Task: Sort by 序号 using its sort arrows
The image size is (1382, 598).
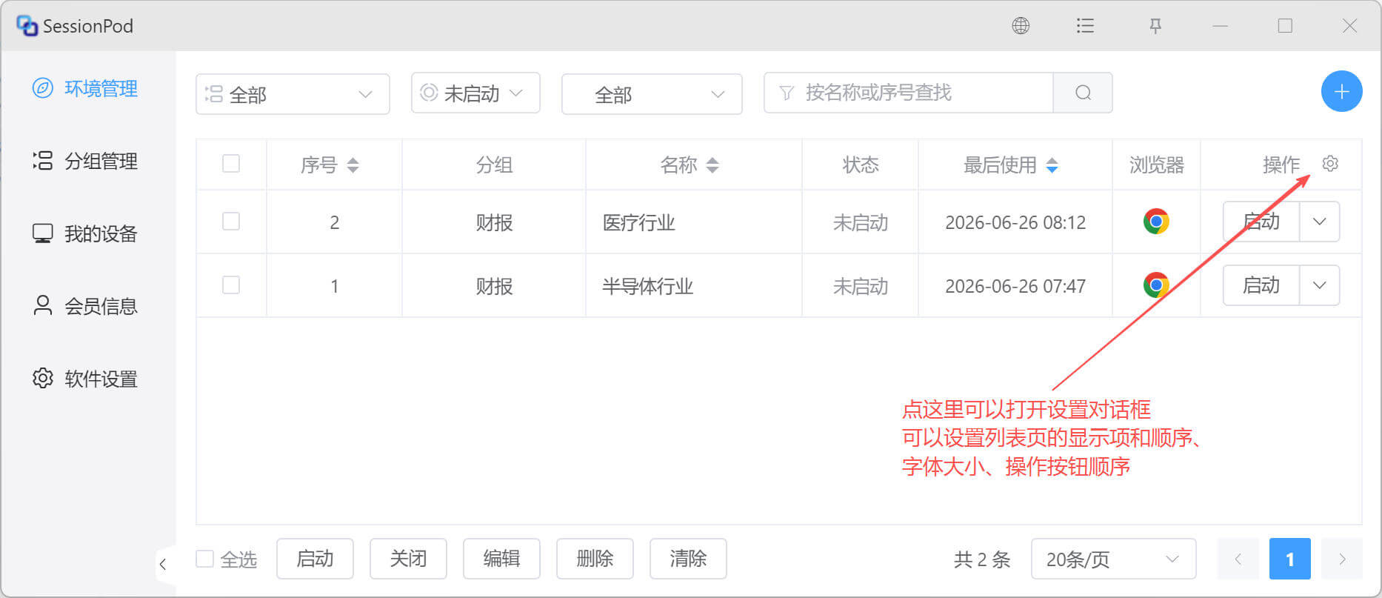Action: [353, 165]
